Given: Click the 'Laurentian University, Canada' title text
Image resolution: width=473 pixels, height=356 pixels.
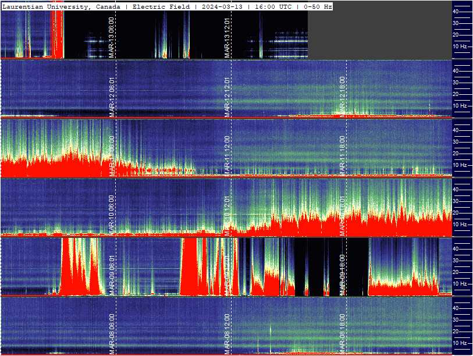Looking at the screenshot, I should [x=61, y=6].
